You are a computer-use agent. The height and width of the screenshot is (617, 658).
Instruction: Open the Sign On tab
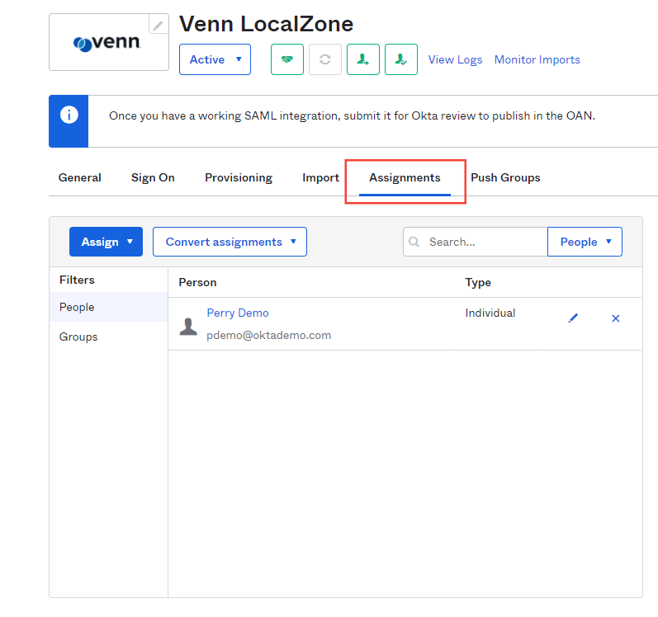click(153, 177)
